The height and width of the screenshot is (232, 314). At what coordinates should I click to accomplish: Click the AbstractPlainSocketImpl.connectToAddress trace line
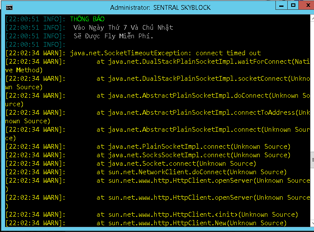tap(203, 113)
